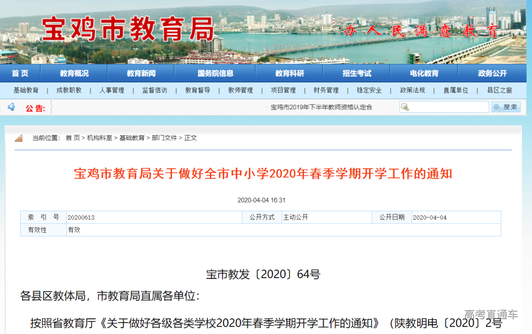Click the breadcrumb location icon

click(x=19, y=138)
